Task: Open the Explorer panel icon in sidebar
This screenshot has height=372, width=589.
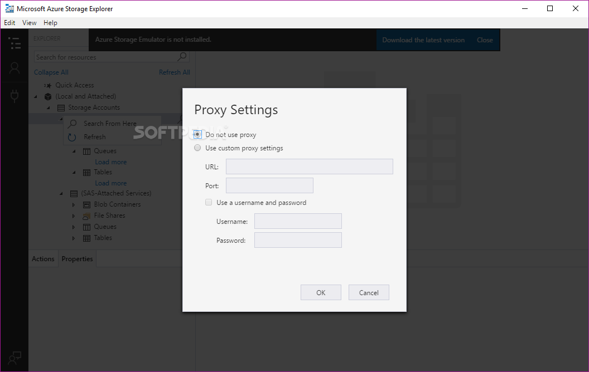Action: coord(15,43)
